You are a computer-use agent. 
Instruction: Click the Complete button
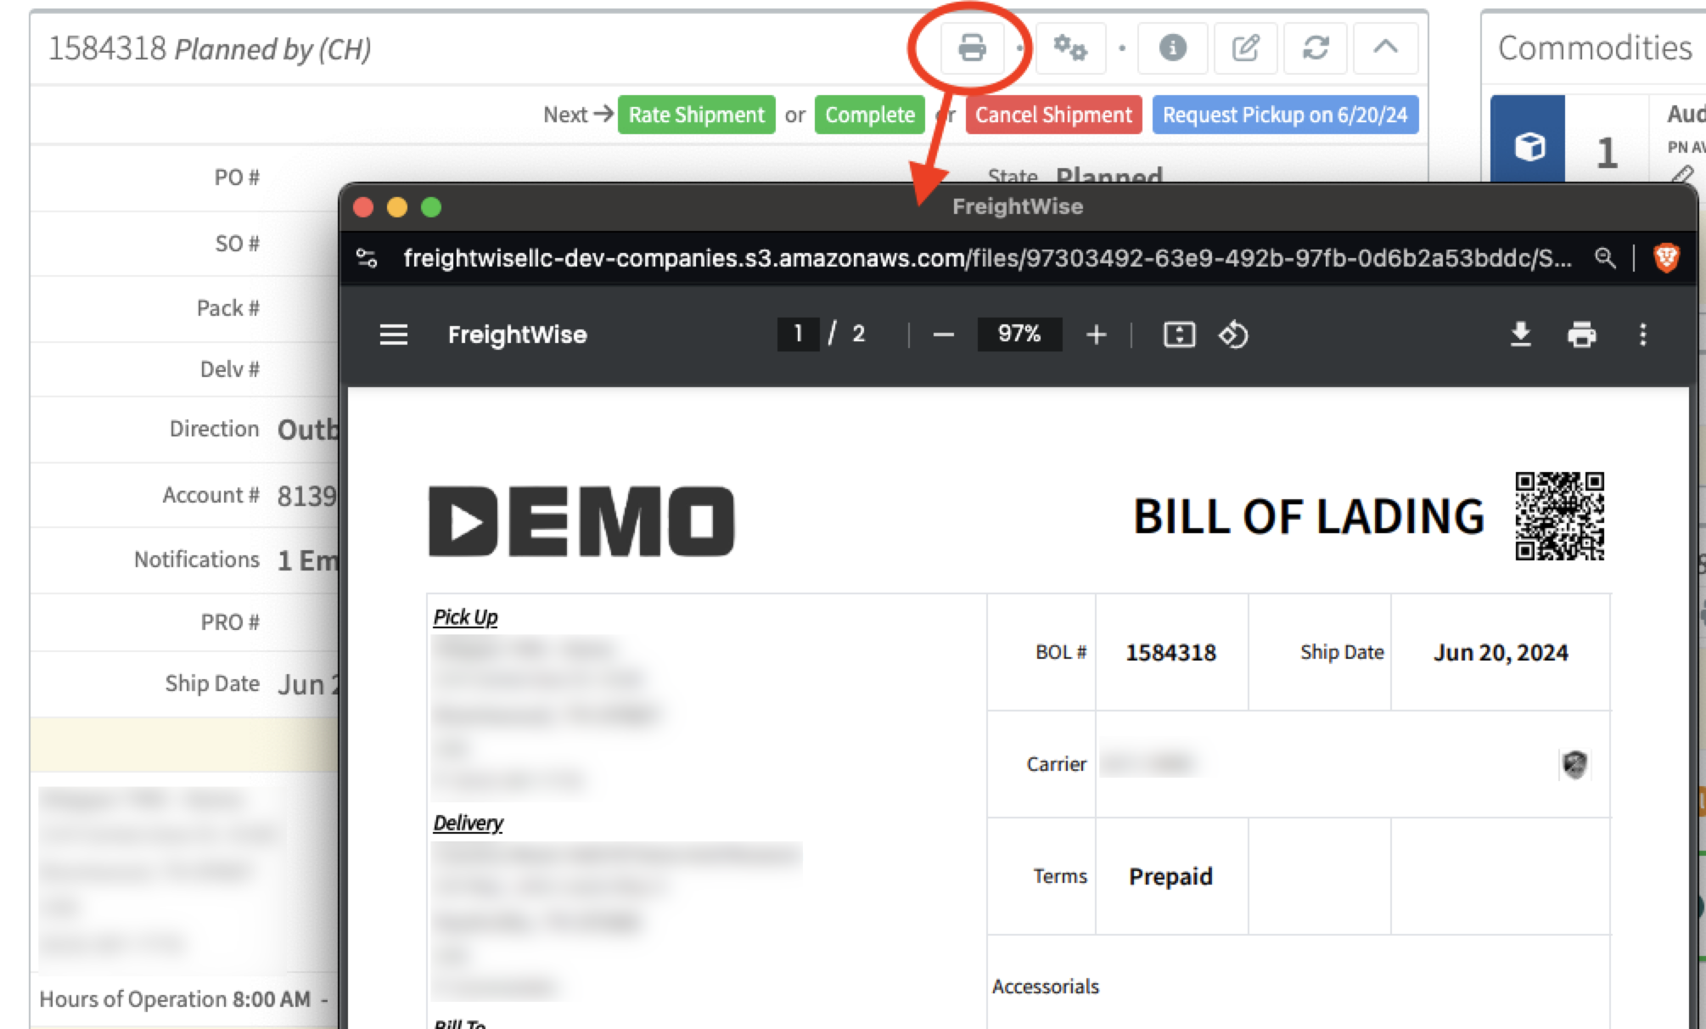[x=869, y=115]
